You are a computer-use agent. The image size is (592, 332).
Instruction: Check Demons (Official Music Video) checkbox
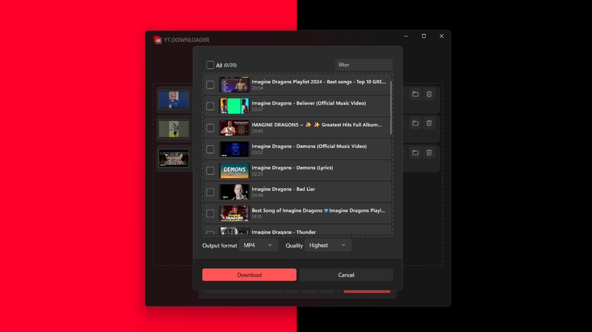pyautogui.click(x=210, y=149)
